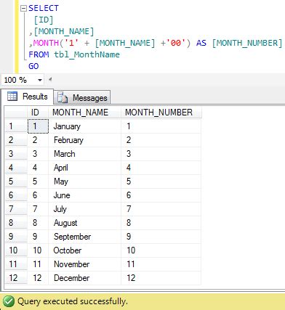Click the MONTH function in the query
Screen dimensions: 285x310
coord(46,43)
